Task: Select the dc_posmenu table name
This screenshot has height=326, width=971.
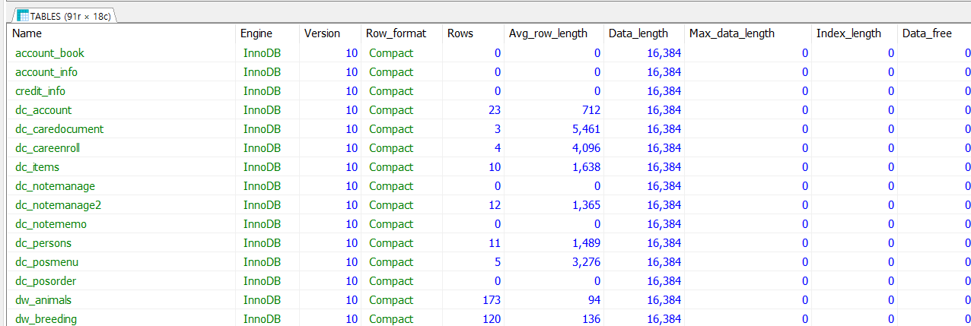Action: pyautogui.click(x=47, y=262)
